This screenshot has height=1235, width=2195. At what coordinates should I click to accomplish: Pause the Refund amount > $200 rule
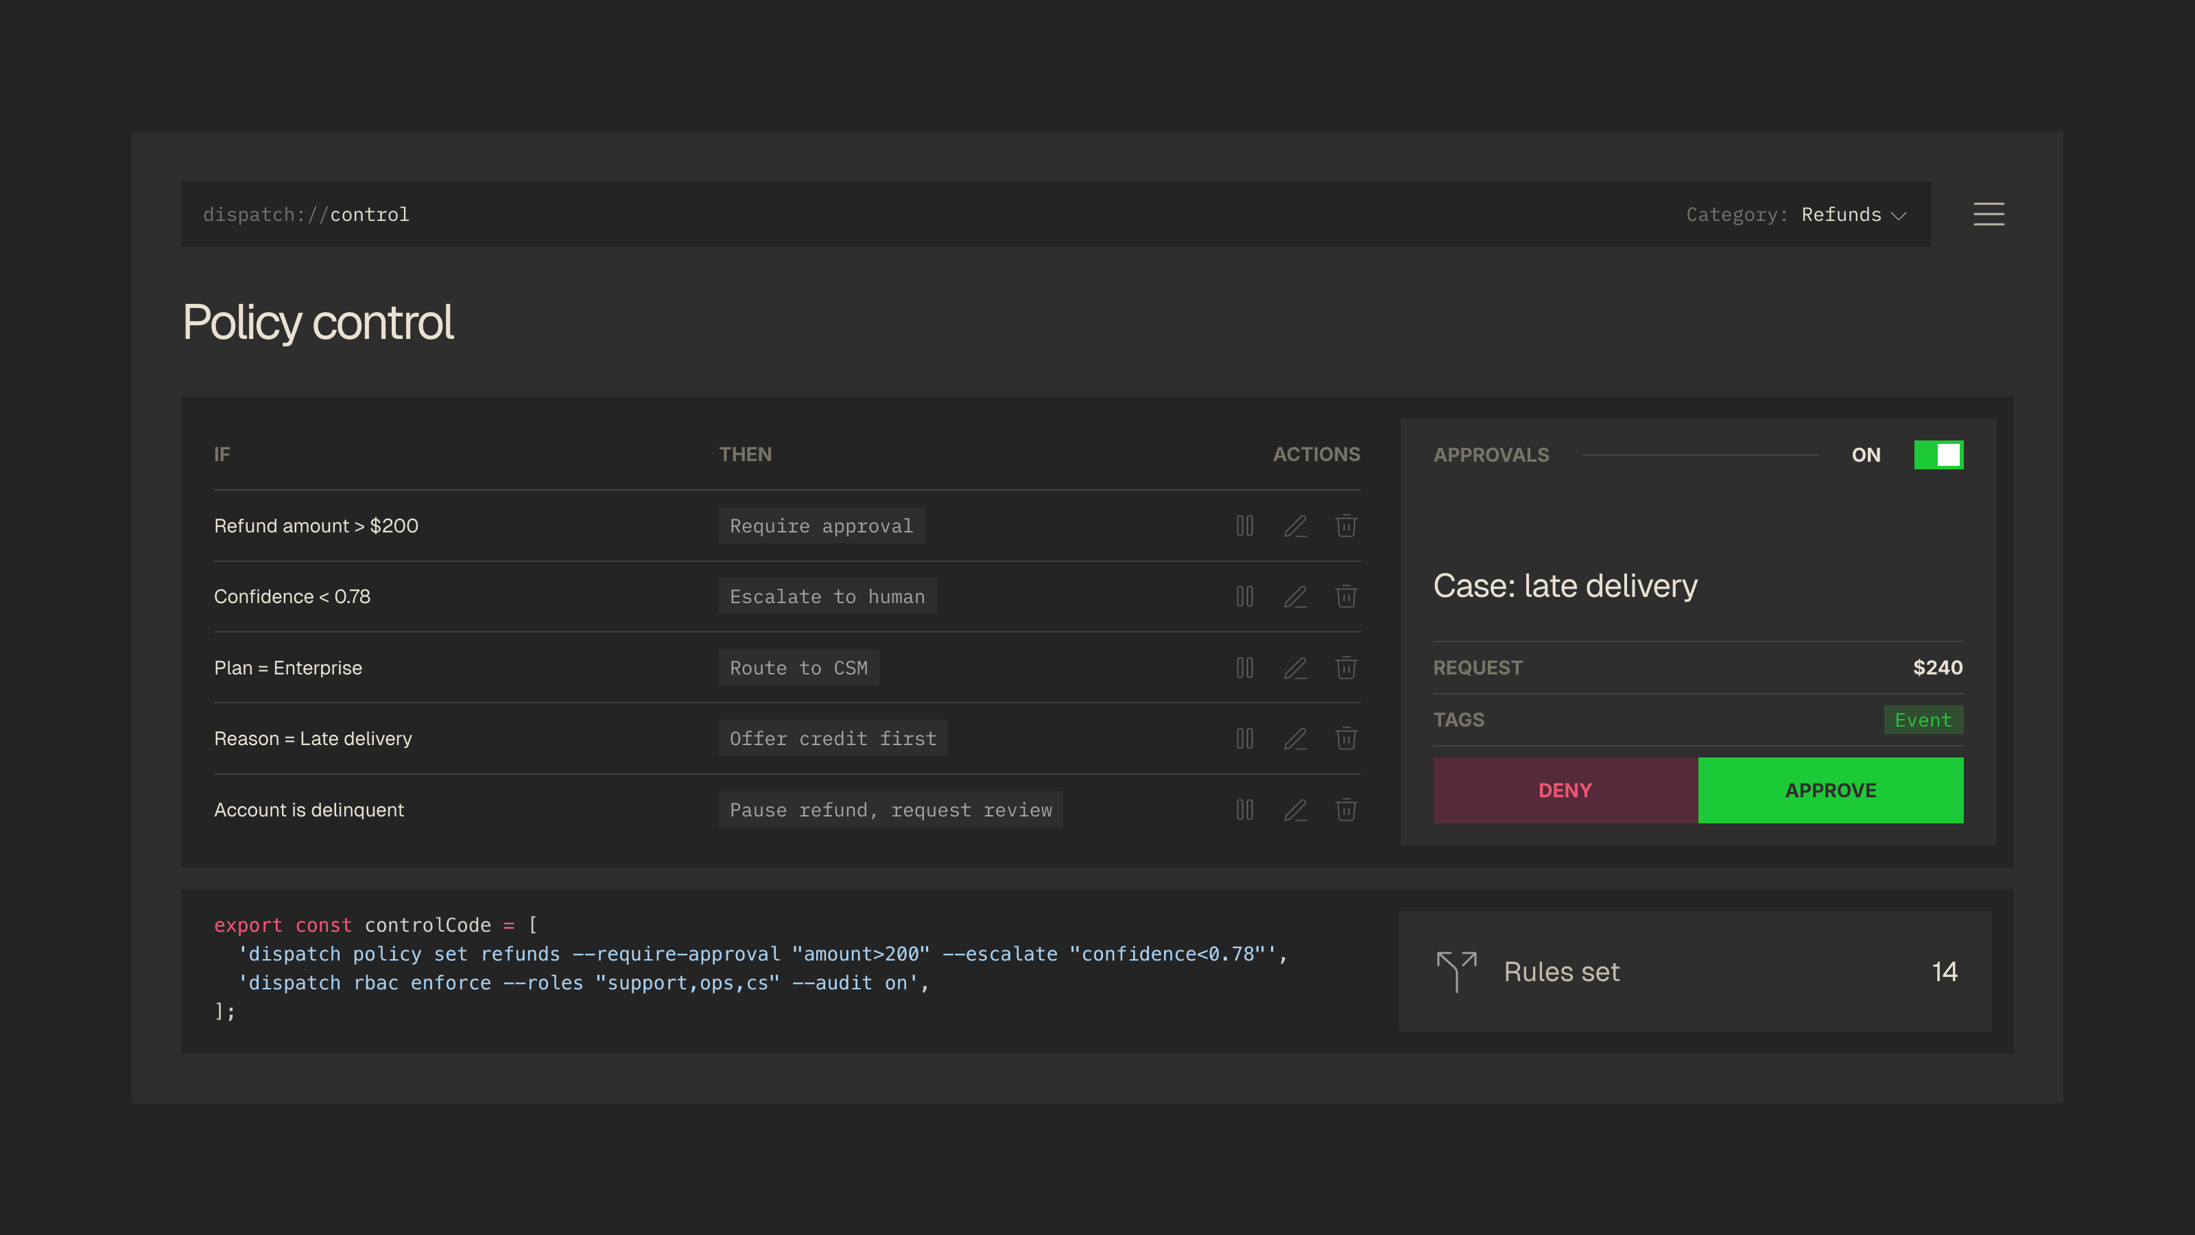tap(1244, 526)
